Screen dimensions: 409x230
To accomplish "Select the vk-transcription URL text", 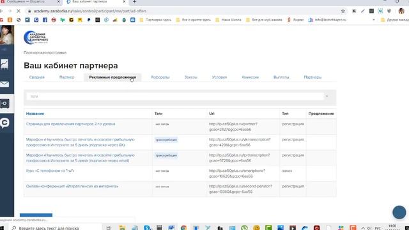I will [x=240, y=142].
